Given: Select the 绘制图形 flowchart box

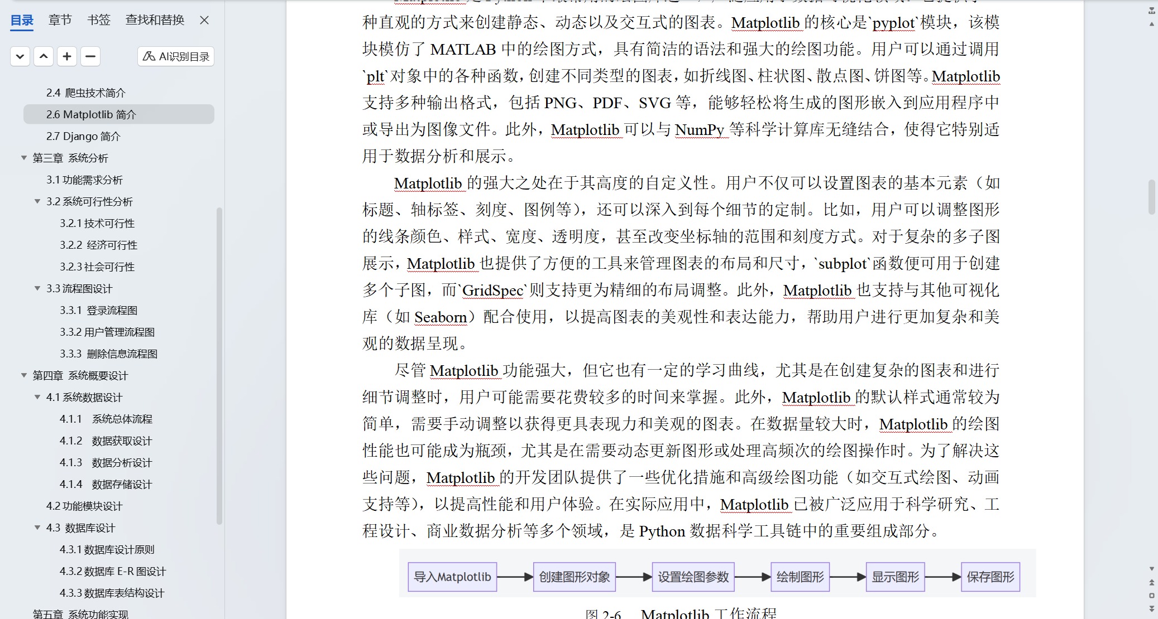Looking at the screenshot, I should [801, 577].
